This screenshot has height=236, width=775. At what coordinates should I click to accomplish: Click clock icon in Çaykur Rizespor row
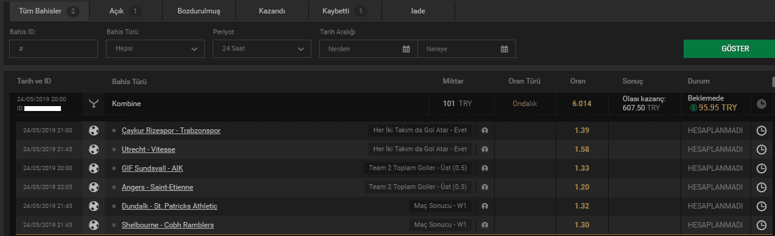coord(762,131)
